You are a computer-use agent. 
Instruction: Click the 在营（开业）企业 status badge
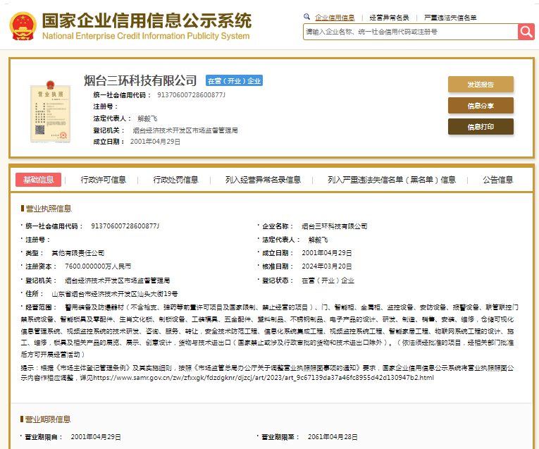click(x=234, y=81)
